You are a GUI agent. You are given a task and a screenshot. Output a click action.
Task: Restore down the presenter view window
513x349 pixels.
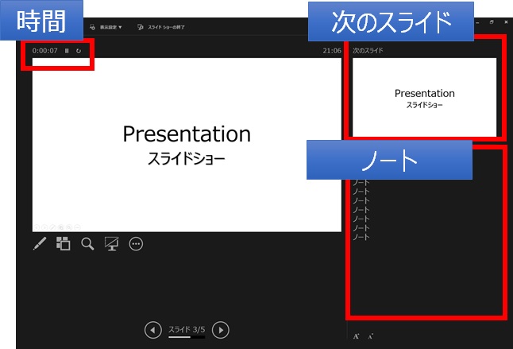pyautogui.click(x=492, y=23)
